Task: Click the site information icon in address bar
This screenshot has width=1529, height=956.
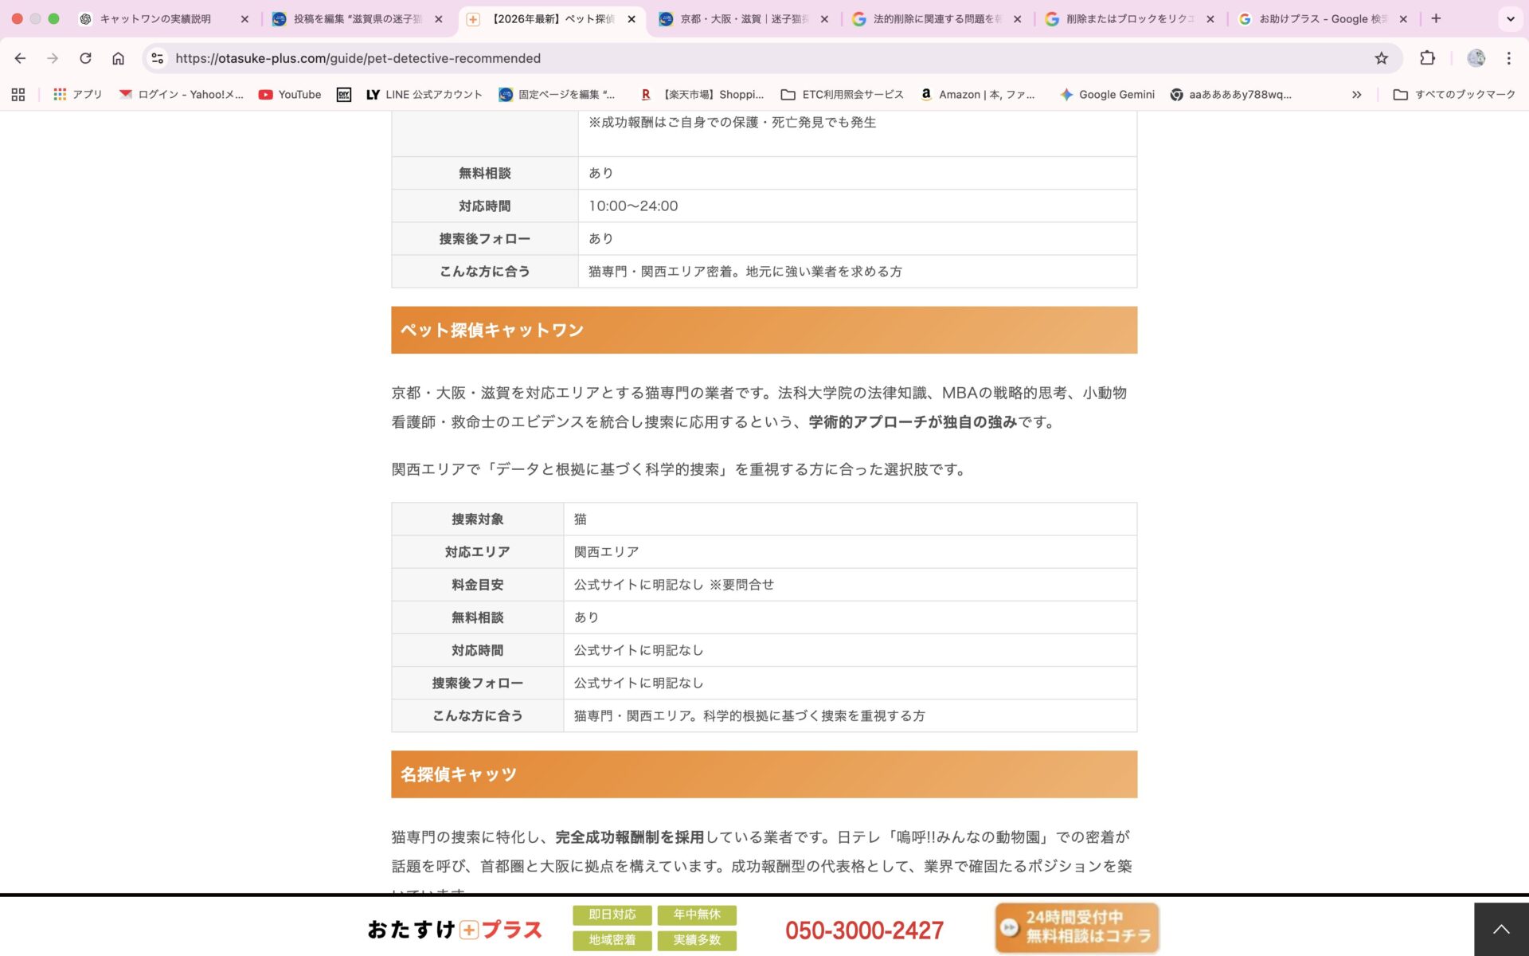Action: click(154, 58)
